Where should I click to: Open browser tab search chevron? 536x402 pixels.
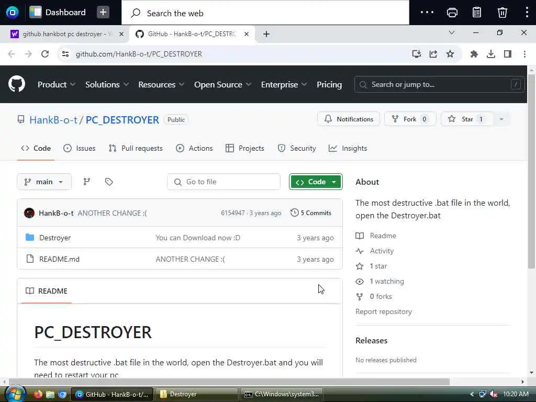[x=452, y=32]
